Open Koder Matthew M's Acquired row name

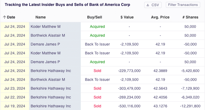pyautogui.click(x=46, y=26)
